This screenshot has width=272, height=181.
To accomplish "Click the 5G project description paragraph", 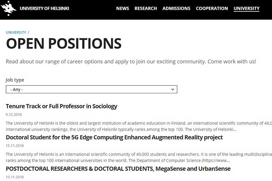I will (x=139, y=158).
